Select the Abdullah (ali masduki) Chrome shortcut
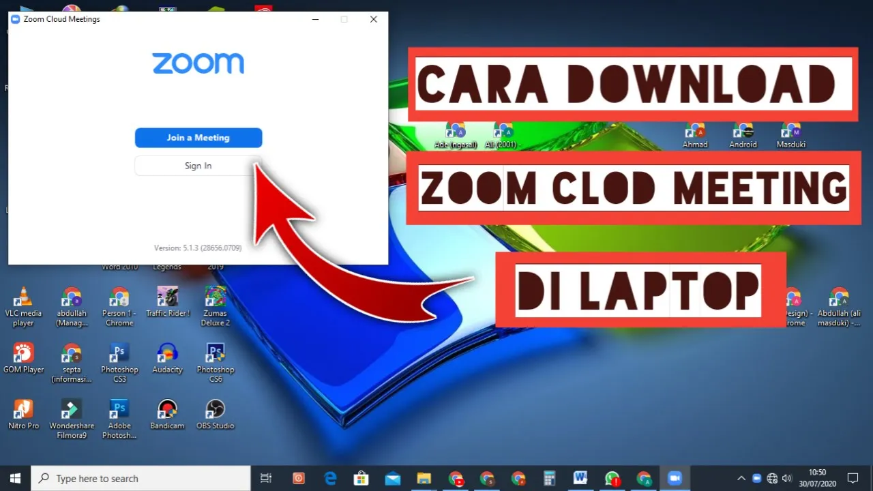Screen dimensions: 873x491 pos(840,307)
